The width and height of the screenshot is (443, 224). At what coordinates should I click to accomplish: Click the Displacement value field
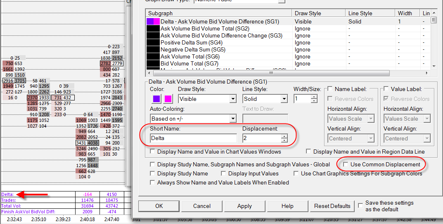[262, 138]
